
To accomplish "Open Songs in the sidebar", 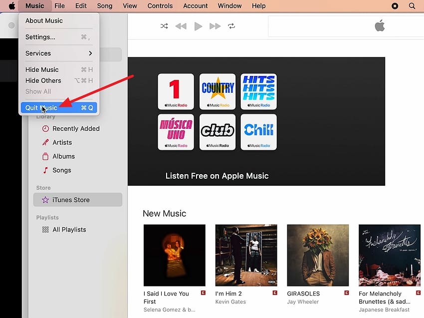I will 78,170.
